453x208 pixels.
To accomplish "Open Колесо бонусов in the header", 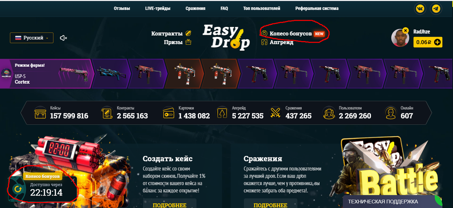I will tap(291, 34).
